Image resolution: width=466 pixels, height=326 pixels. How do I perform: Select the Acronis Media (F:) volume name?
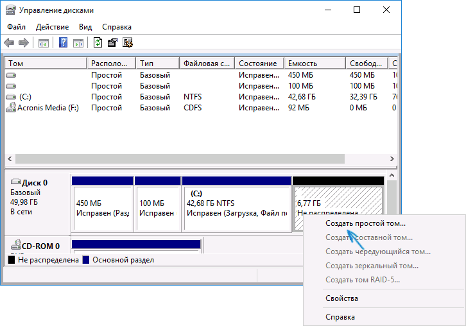(48, 108)
